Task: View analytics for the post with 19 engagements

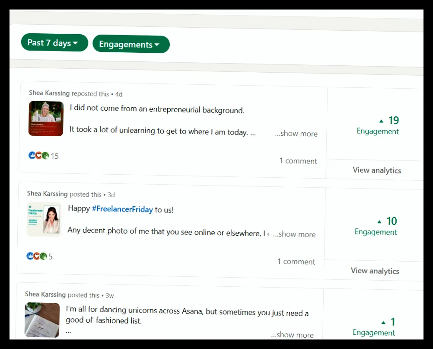Action: (x=377, y=170)
